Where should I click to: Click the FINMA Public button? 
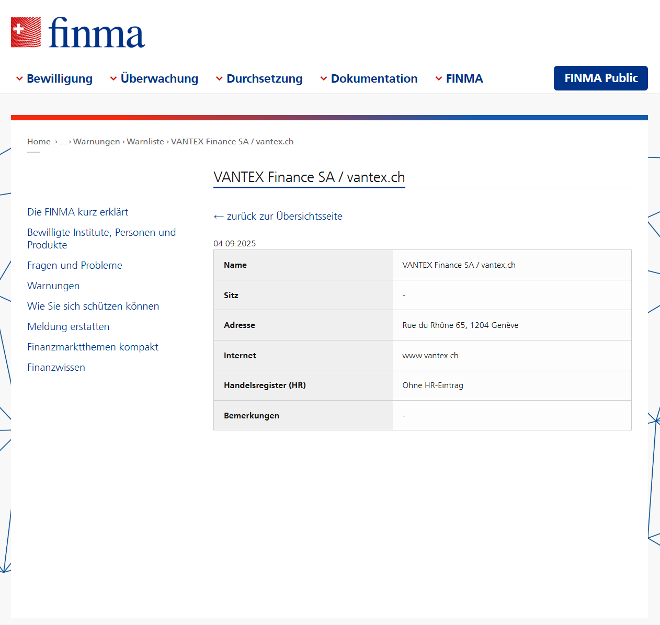pyautogui.click(x=601, y=78)
